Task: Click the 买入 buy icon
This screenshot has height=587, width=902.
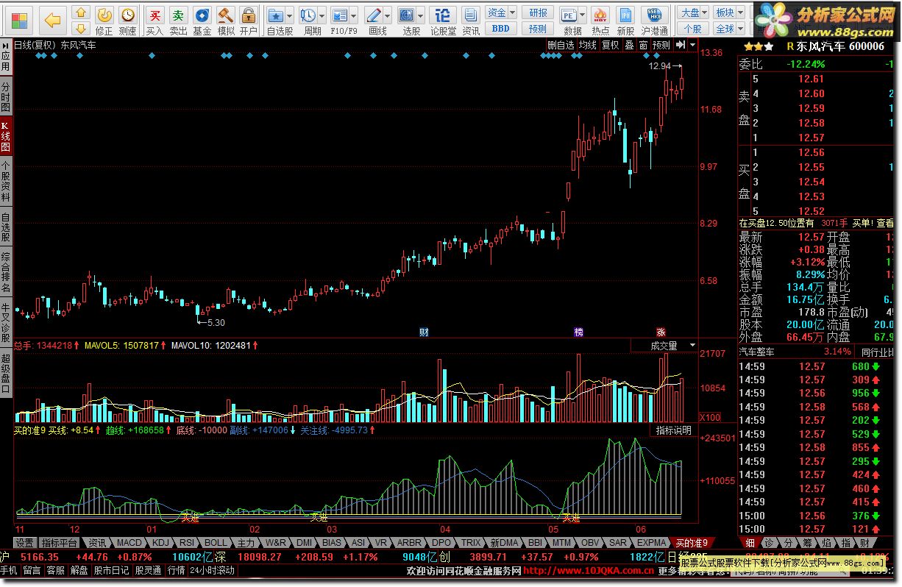Action: tap(155, 15)
